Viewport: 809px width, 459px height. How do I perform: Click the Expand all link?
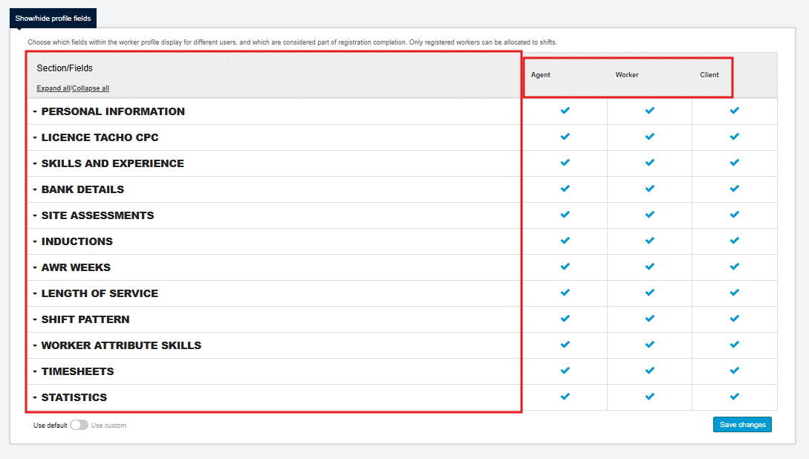click(53, 88)
